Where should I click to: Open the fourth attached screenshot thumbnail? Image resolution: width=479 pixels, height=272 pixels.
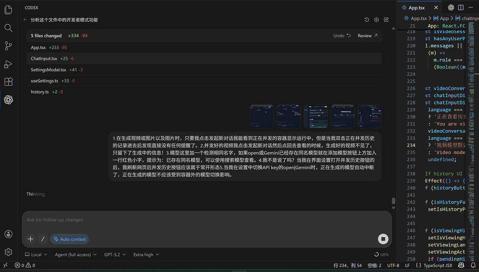pyautogui.click(x=343, y=116)
